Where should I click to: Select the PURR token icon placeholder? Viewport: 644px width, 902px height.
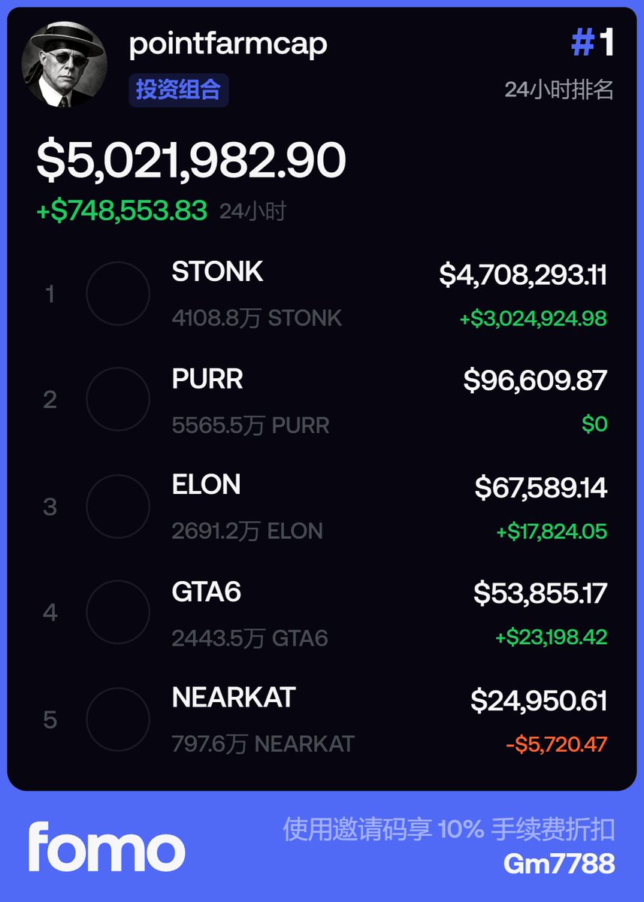coord(118,400)
